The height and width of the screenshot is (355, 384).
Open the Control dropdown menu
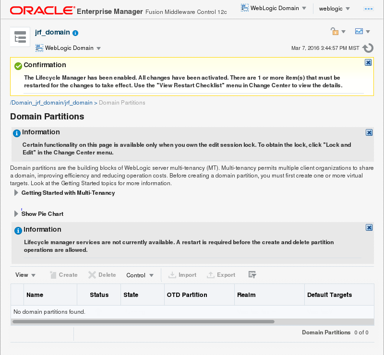click(x=140, y=275)
